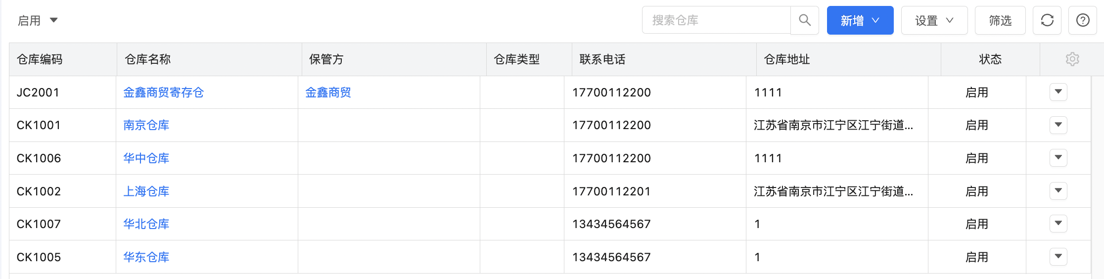Expand row actions for CK1006
1104x279 pixels.
[1058, 158]
